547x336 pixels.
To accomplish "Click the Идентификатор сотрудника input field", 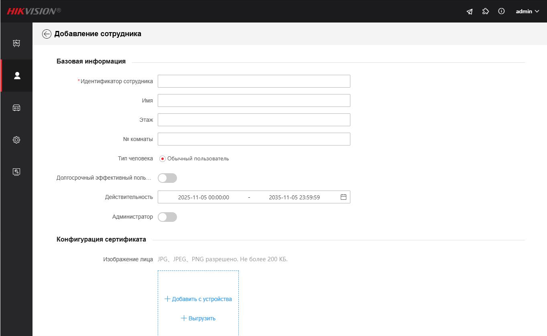I will pyautogui.click(x=254, y=81).
